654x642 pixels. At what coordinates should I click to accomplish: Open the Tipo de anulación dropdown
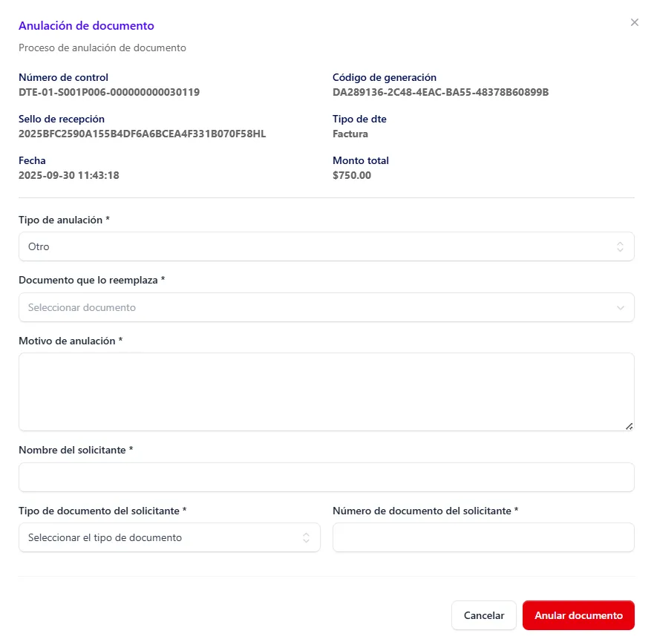pyautogui.click(x=327, y=246)
